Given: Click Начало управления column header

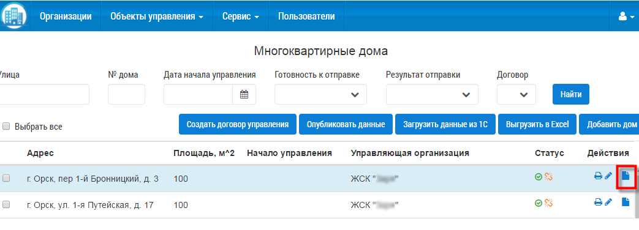Looking at the screenshot, I should coord(289,153).
